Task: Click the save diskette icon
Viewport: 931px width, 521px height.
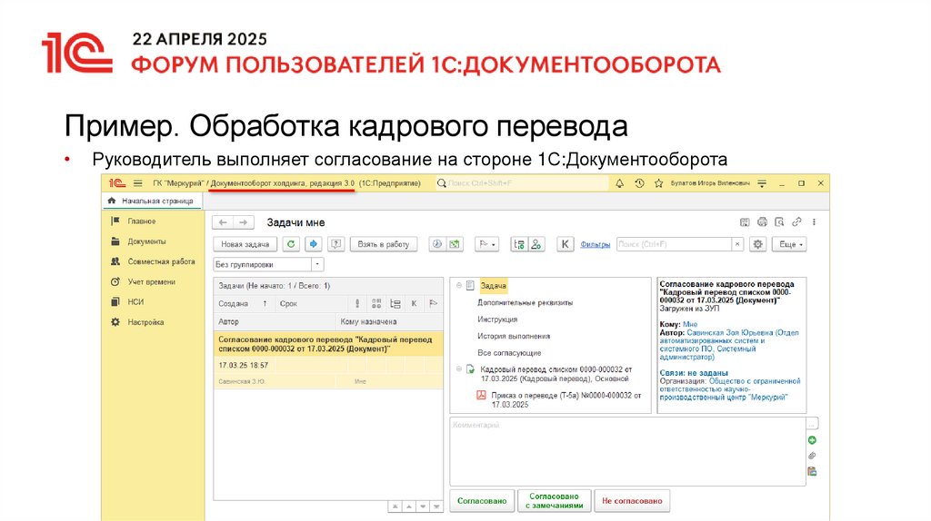Action: [x=745, y=222]
